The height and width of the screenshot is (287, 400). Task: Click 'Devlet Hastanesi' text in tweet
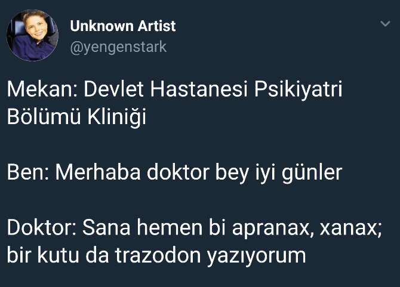[x=166, y=90]
